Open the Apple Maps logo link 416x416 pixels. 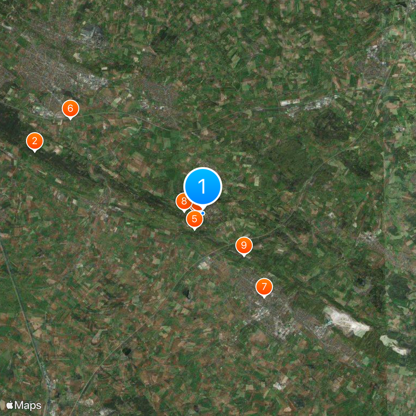coord(23,405)
